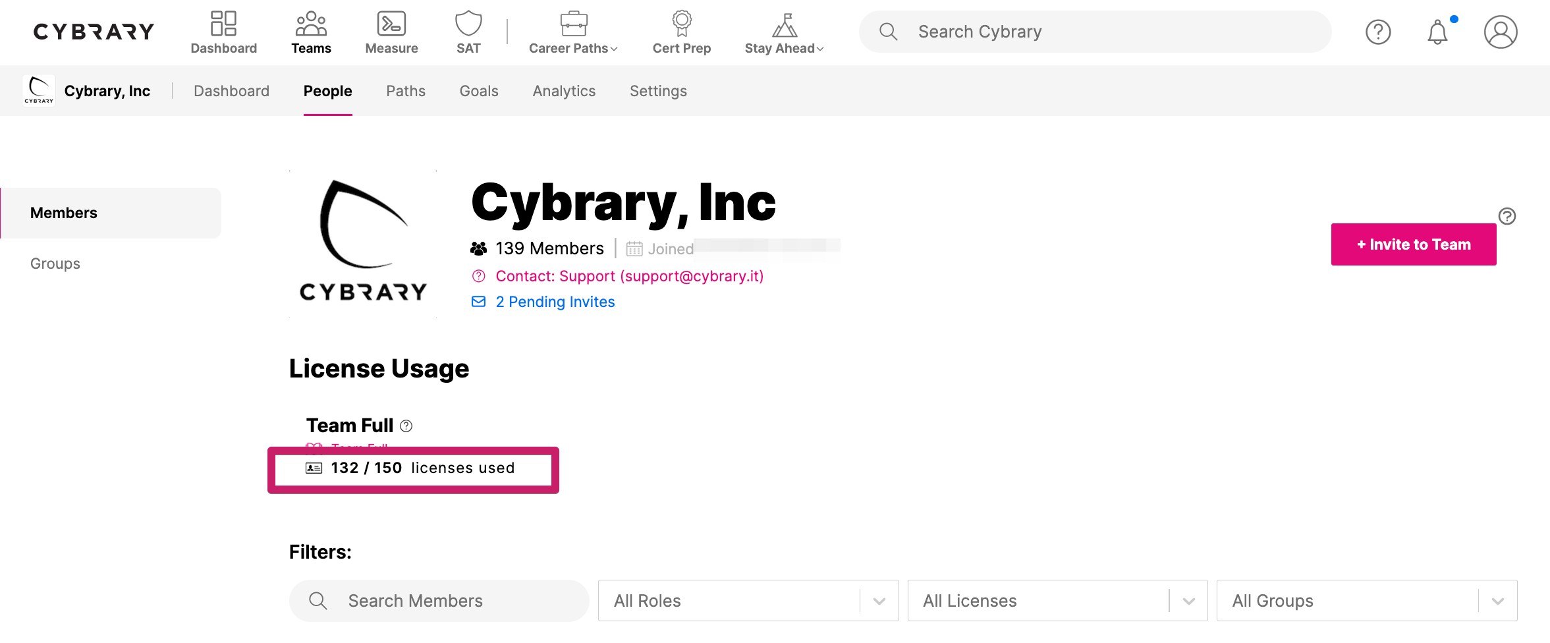Image resolution: width=1550 pixels, height=643 pixels.
Task: Click the magnifier icon in Search Cybrary
Action: pos(888,32)
